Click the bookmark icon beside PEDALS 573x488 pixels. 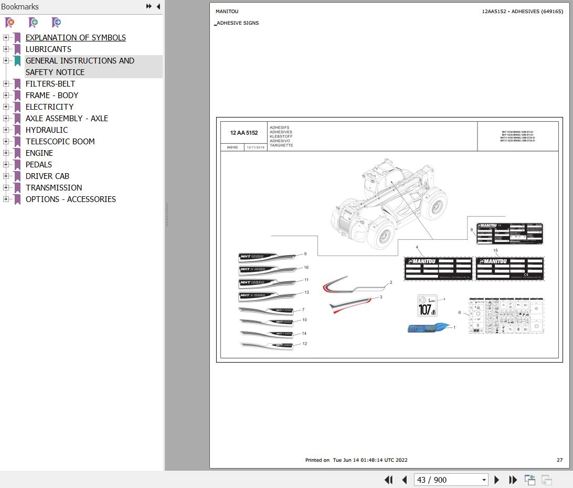(17, 164)
